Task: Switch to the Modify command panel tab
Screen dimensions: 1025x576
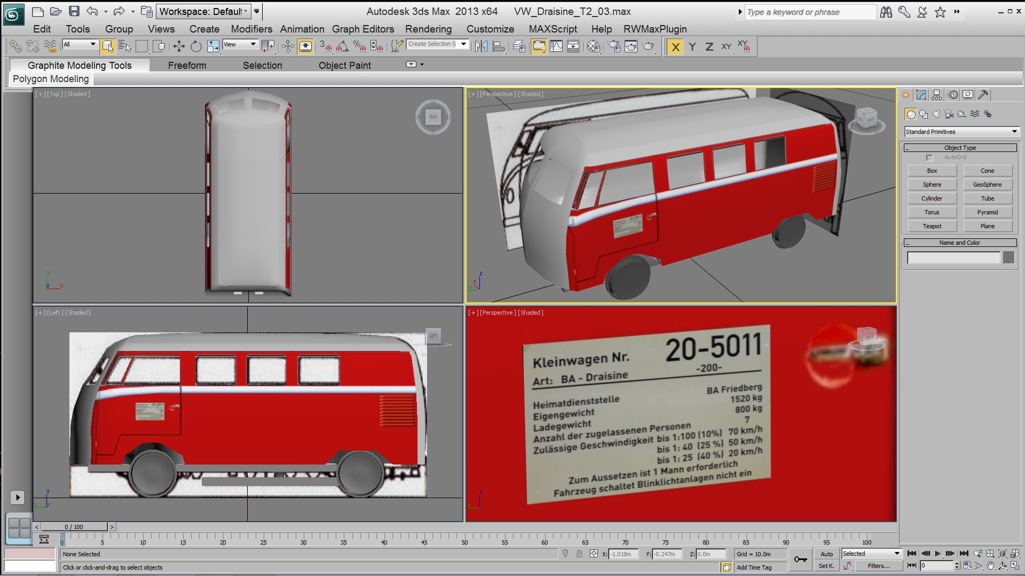Action: click(921, 95)
